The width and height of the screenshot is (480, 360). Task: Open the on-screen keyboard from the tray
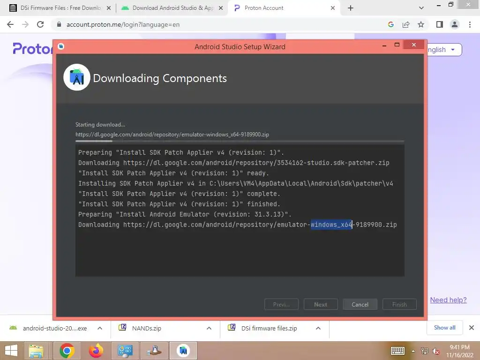(x=397, y=351)
